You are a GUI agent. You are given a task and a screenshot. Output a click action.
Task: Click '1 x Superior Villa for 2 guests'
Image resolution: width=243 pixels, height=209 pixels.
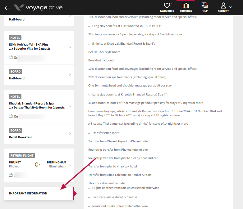pos(30,49)
